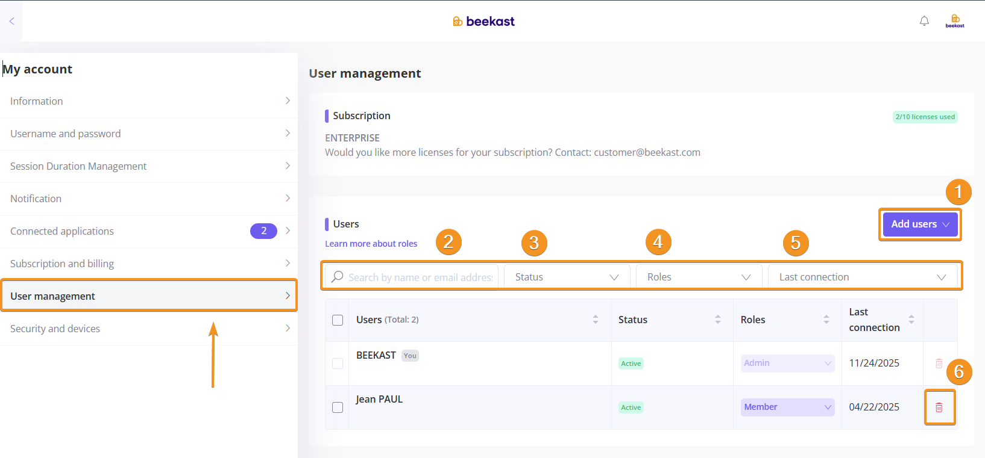Sort by Roles column arrows
Image resolution: width=985 pixels, height=458 pixels.
(826, 320)
